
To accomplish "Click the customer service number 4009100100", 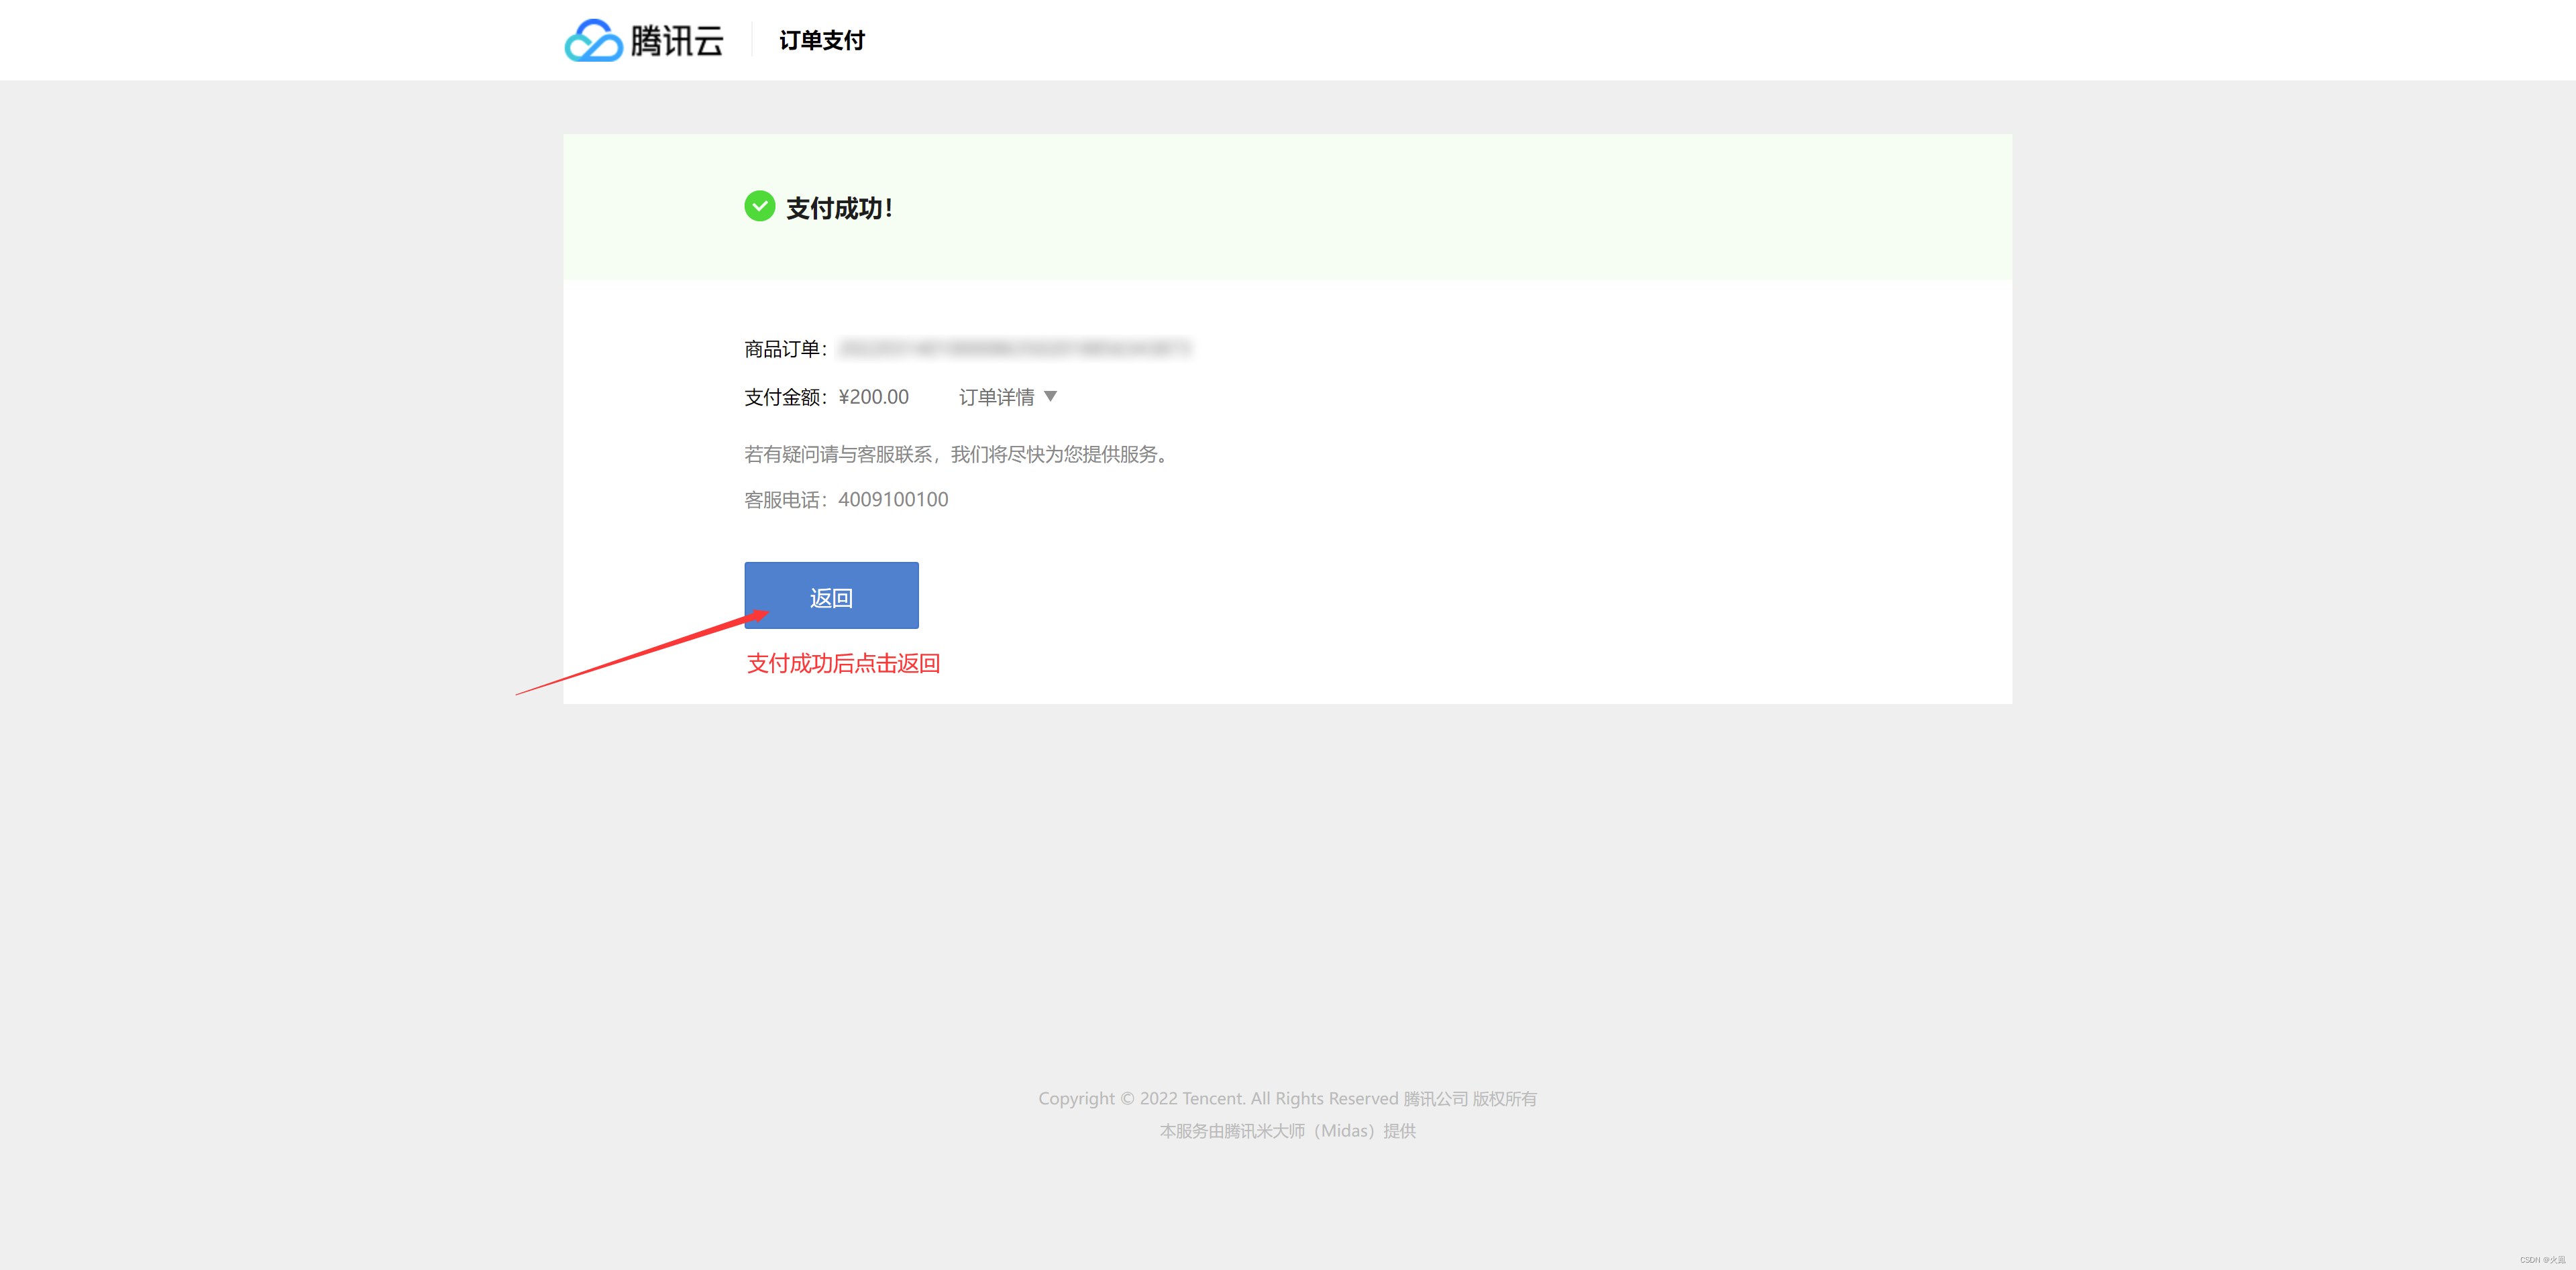I will [893, 500].
